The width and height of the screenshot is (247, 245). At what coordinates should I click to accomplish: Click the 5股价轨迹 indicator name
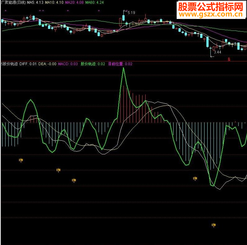[x=9, y=64]
